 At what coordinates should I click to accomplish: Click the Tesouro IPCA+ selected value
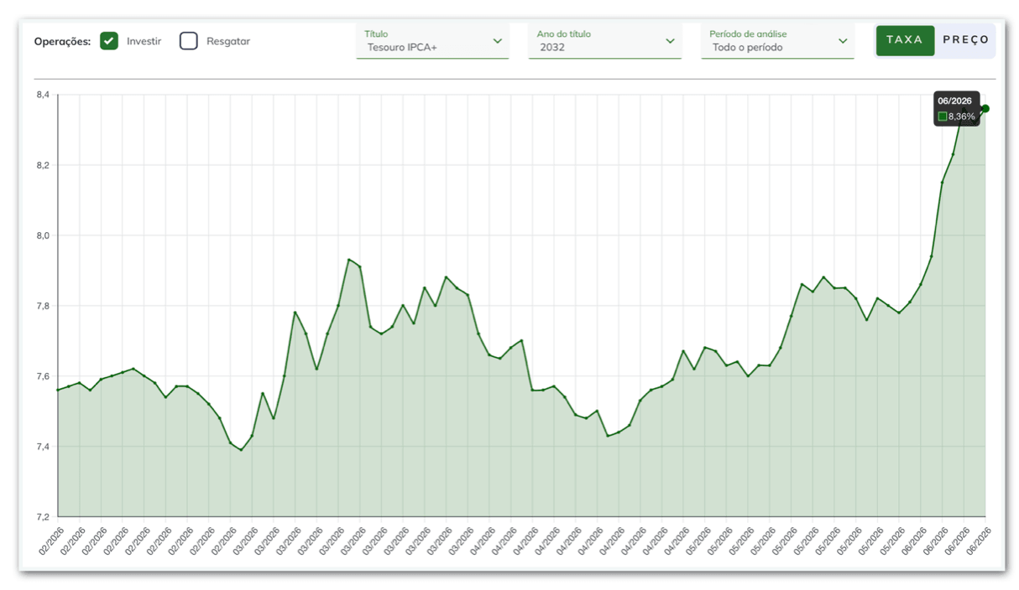pos(402,48)
